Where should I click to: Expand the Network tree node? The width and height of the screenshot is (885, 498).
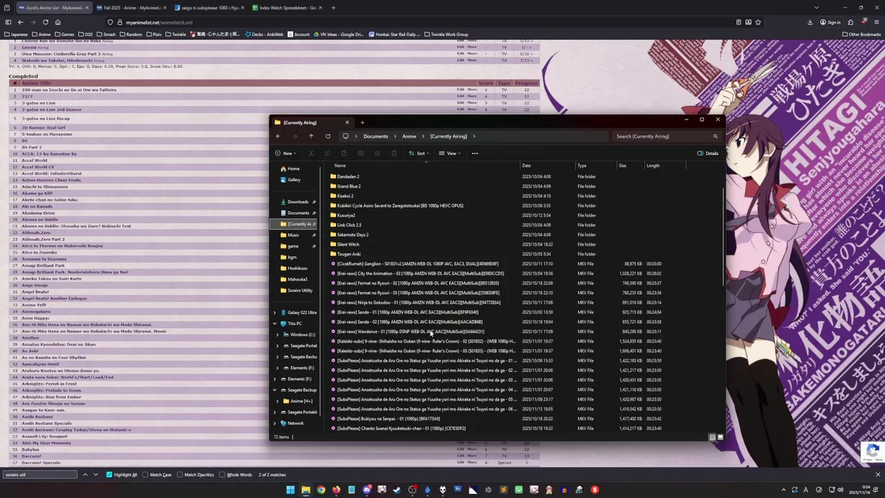click(x=274, y=423)
